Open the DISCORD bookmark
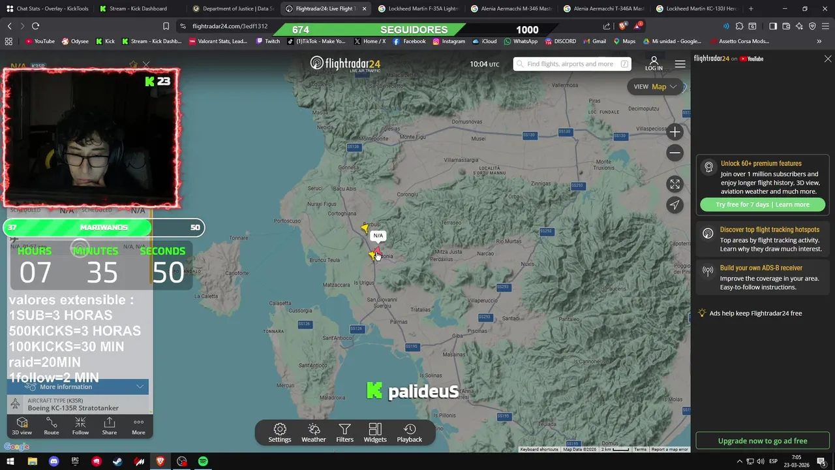 pyautogui.click(x=560, y=41)
